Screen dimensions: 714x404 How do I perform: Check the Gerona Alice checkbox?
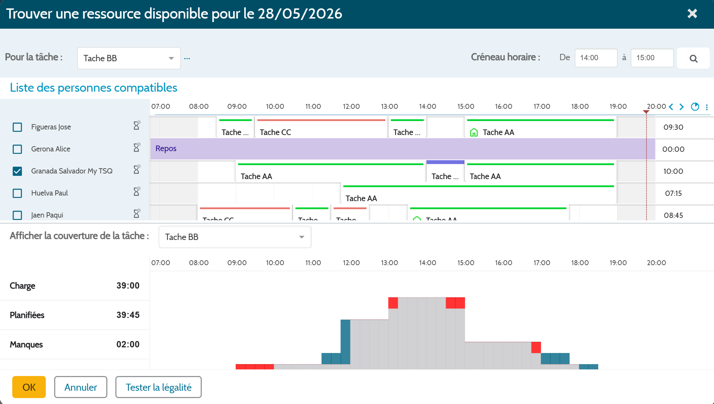17,149
